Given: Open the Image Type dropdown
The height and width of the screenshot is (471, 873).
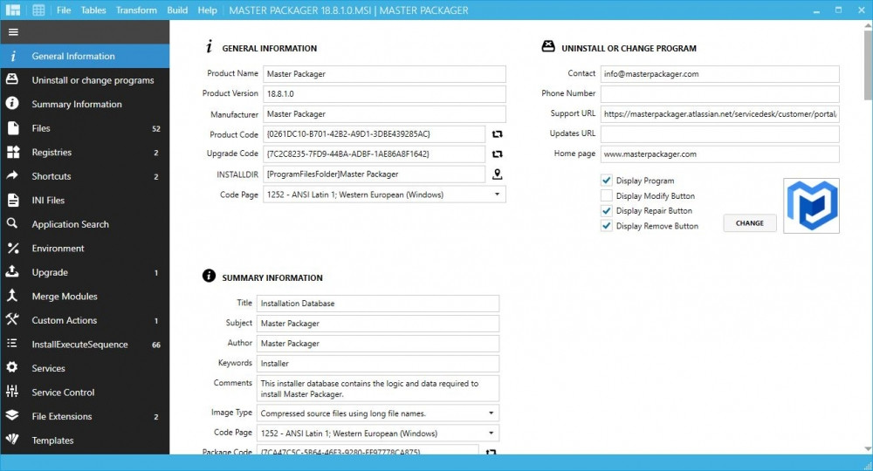Looking at the screenshot, I should click(378, 413).
